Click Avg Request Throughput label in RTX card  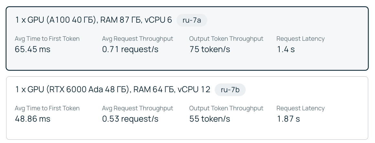[x=137, y=108]
